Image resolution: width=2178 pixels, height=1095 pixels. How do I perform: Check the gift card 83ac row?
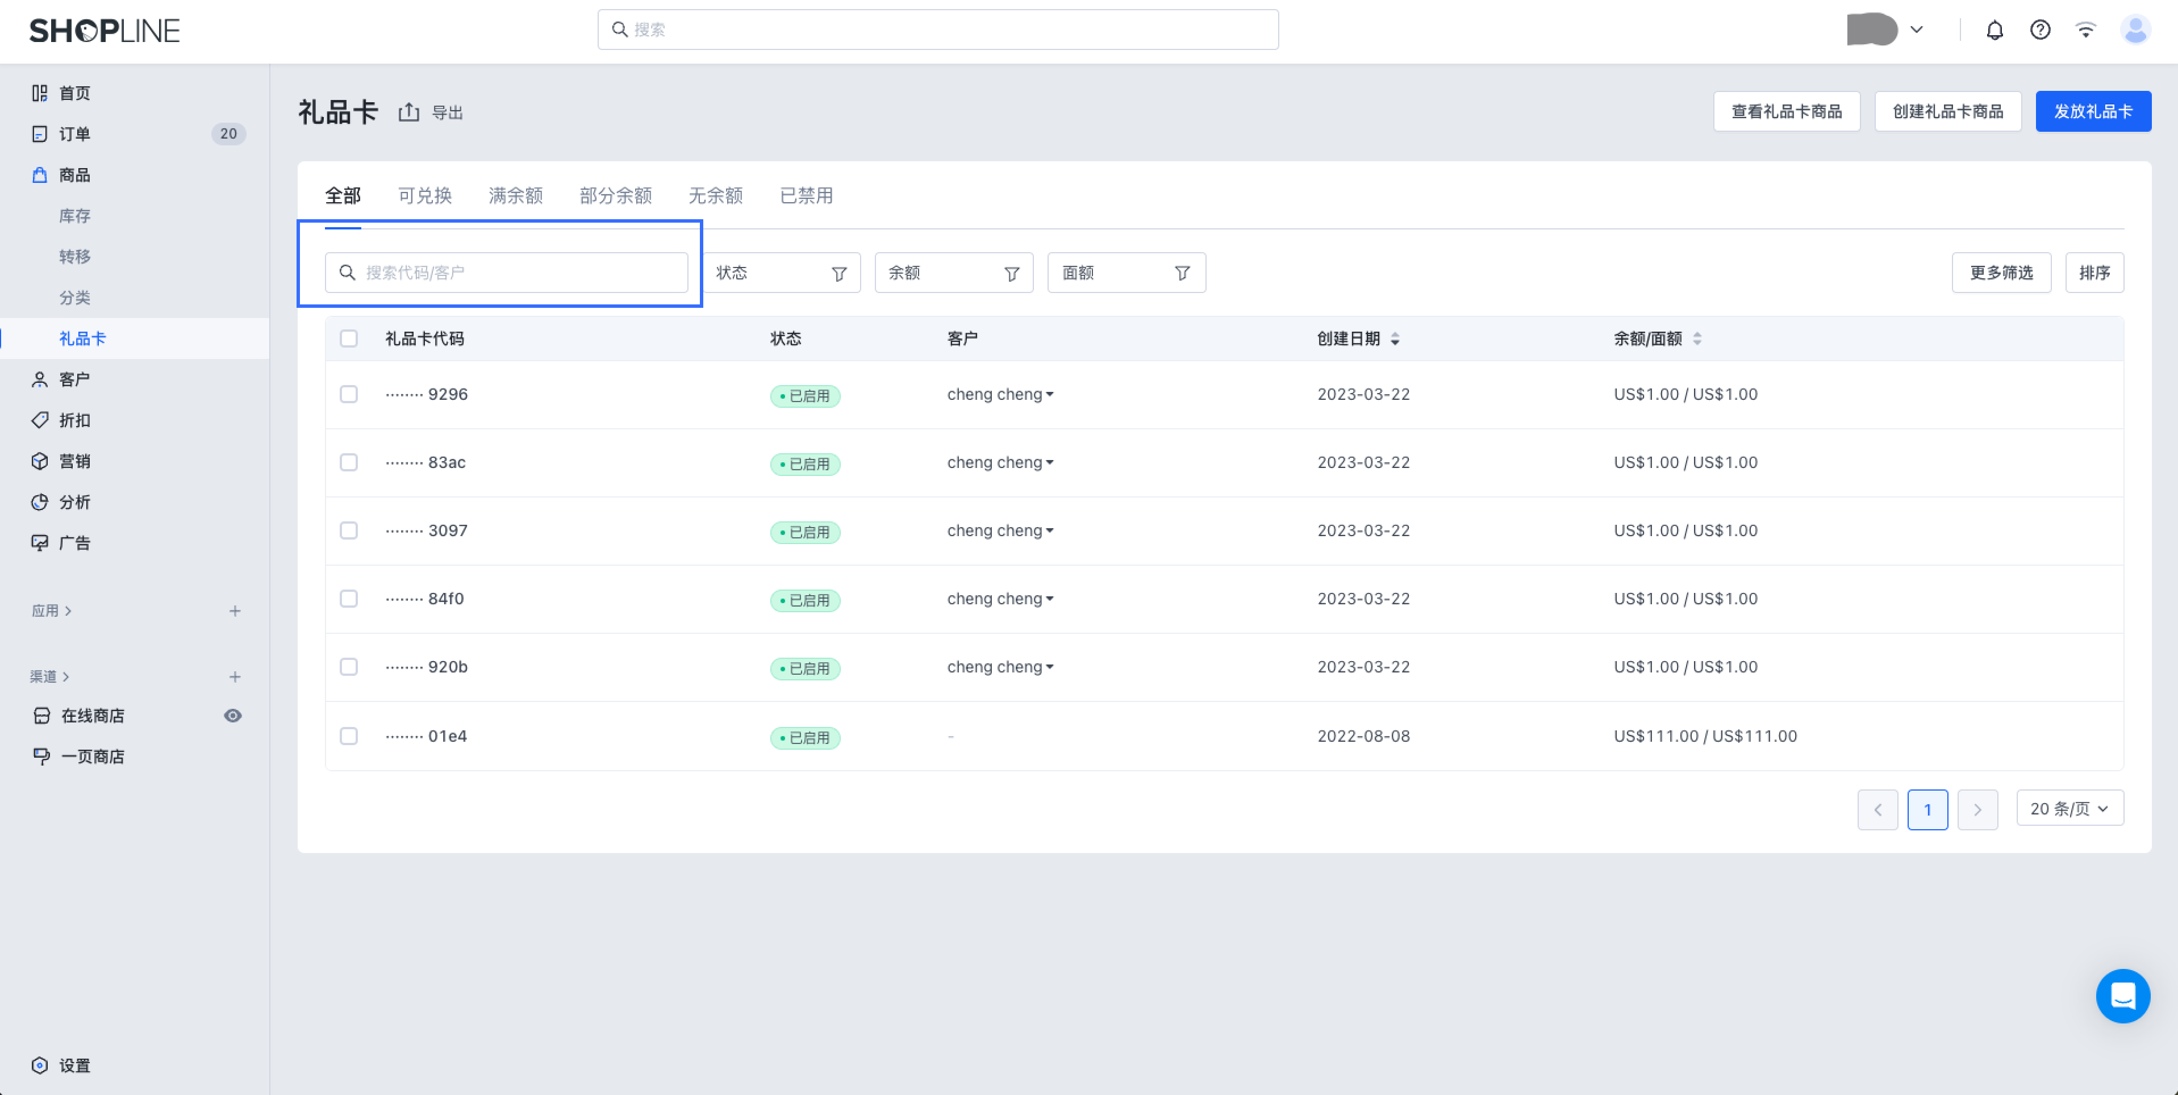click(348, 462)
